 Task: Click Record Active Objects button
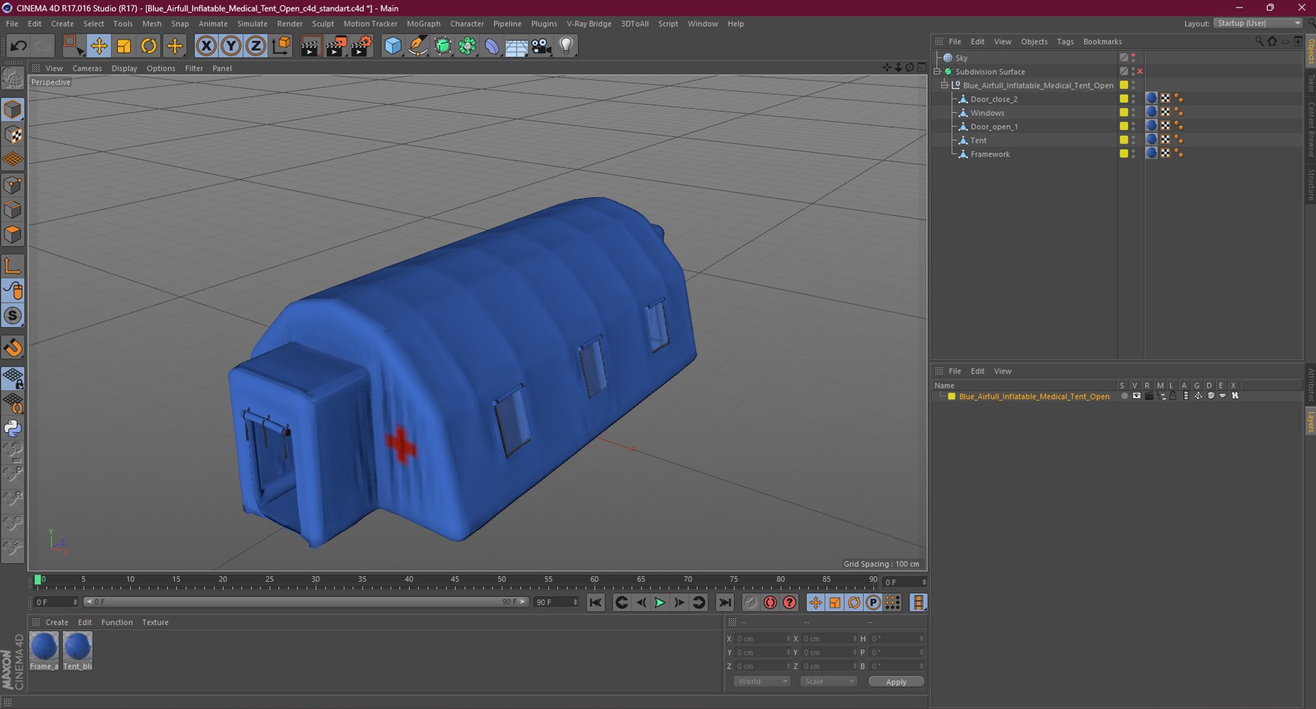(x=751, y=603)
